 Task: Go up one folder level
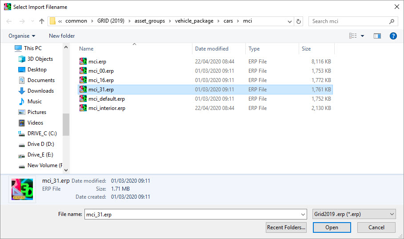pos(42,21)
